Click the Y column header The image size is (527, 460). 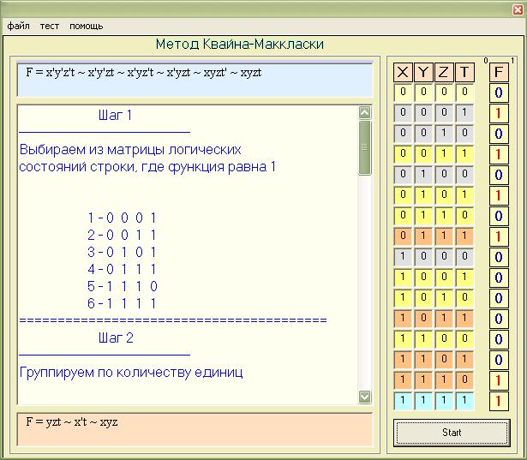[423, 72]
